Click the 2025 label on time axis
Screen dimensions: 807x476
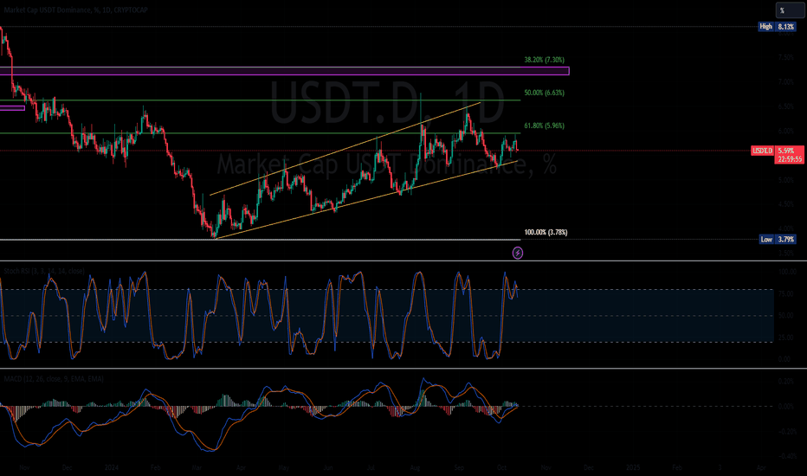tap(633, 467)
